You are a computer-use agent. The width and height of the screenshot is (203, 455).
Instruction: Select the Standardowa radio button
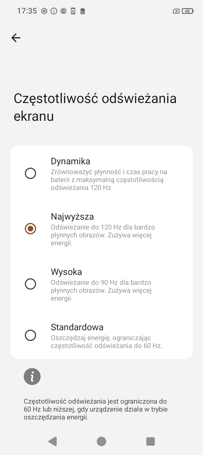pyautogui.click(x=30, y=335)
